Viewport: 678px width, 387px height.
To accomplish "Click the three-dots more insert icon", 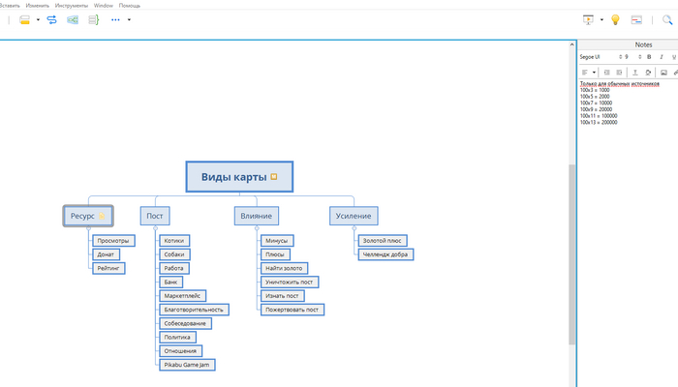I will (115, 20).
